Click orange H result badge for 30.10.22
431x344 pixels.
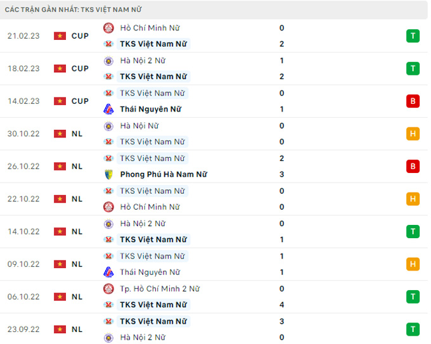pyautogui.click(x=413, y=134)
